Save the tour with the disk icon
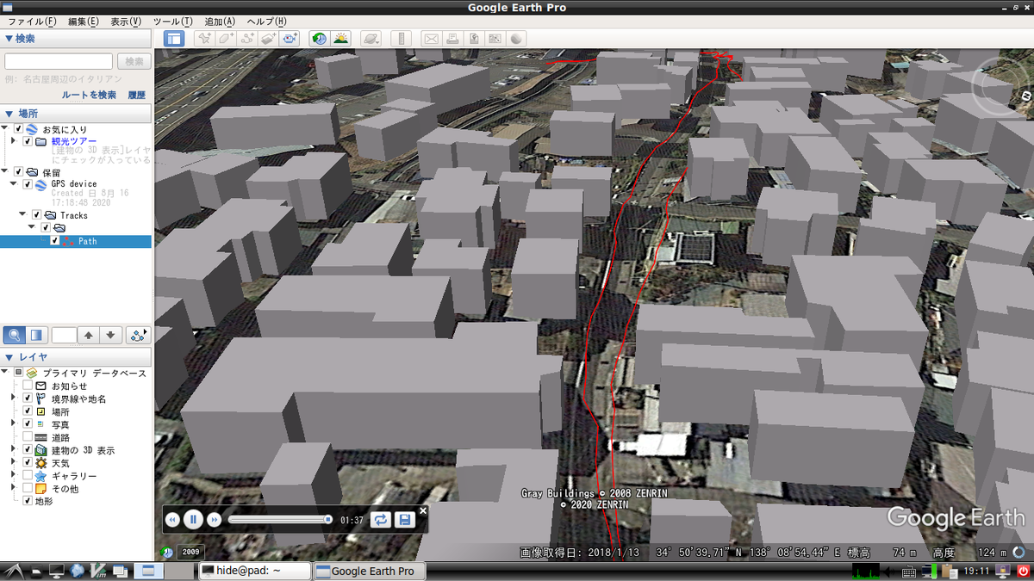This screenshot has height=581, width=1034. (403, 519)
